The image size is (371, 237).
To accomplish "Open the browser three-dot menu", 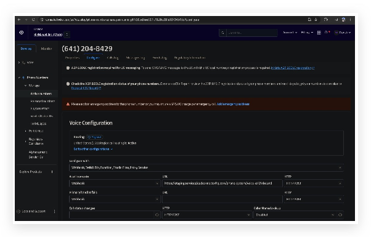I will click(351, 20).
